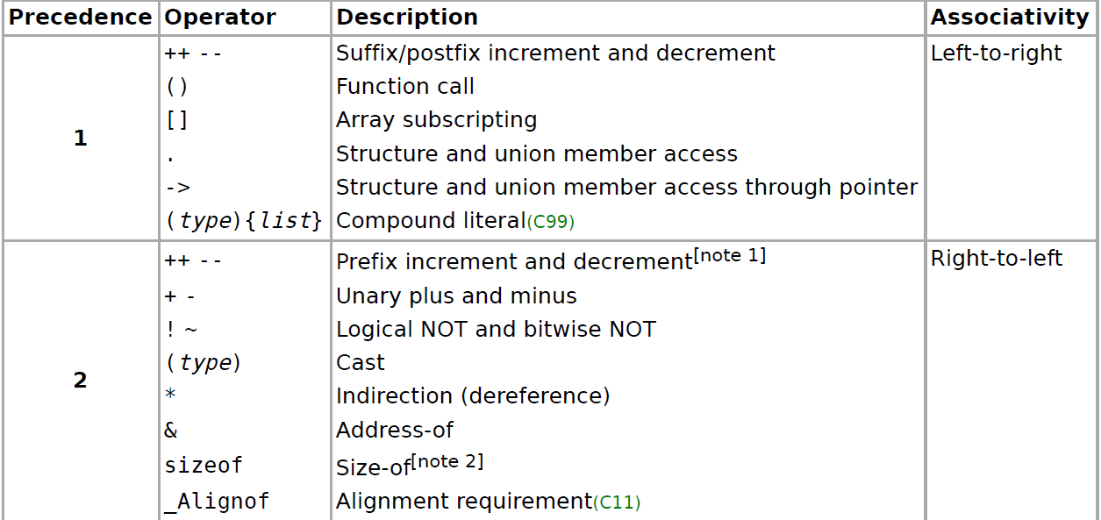Follow the green C11 link
This screenshot has width=1101, height=520.
[x=617, y=502]
